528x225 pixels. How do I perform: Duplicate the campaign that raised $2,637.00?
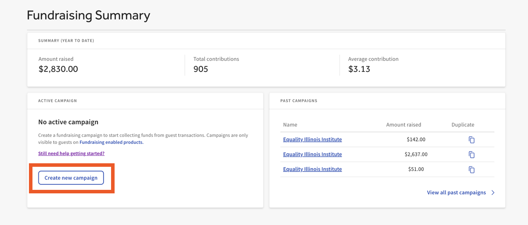pos(471,154)
